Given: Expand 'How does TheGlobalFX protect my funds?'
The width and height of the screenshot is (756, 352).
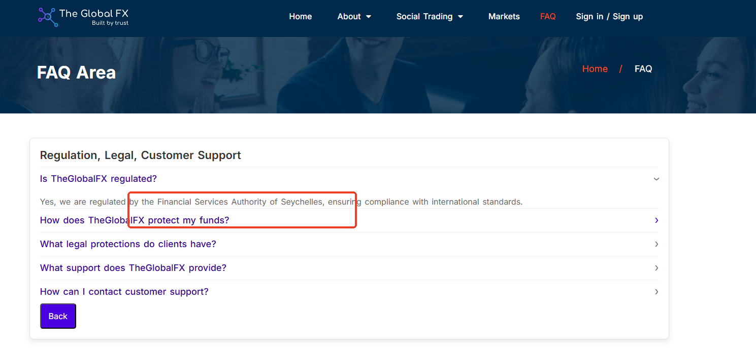Looking at the screenshot, I should (x=349, y=220).
